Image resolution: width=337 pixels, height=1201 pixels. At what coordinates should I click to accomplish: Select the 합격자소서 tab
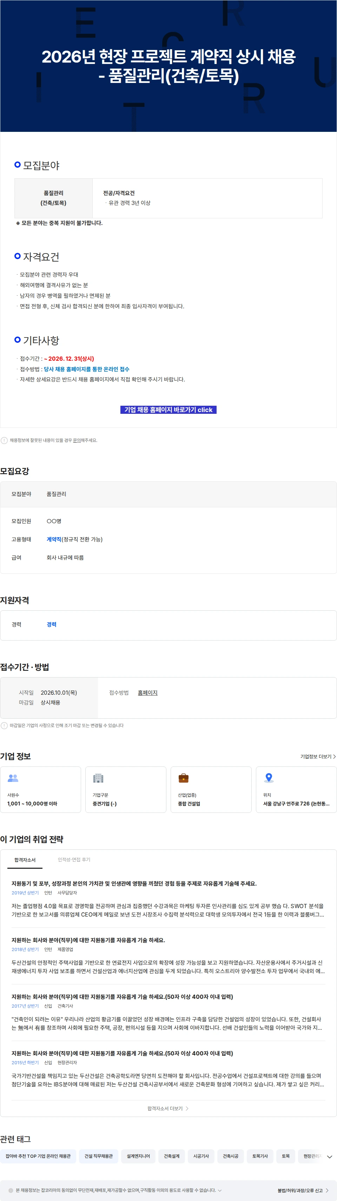click(x=25, y=860)
